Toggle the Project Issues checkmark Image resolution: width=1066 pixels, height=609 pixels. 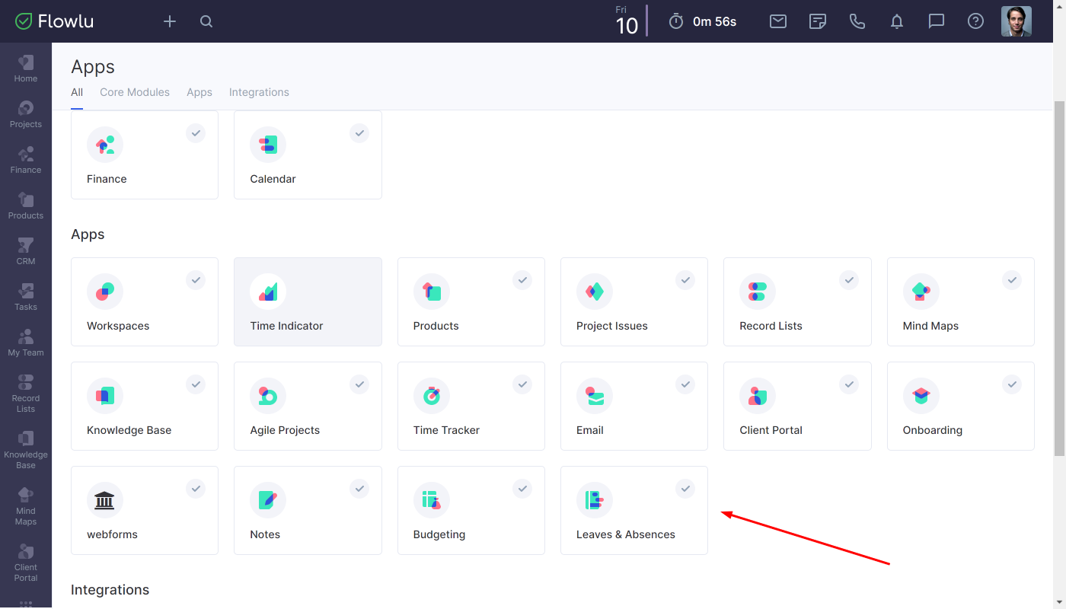tap(685, 280)
